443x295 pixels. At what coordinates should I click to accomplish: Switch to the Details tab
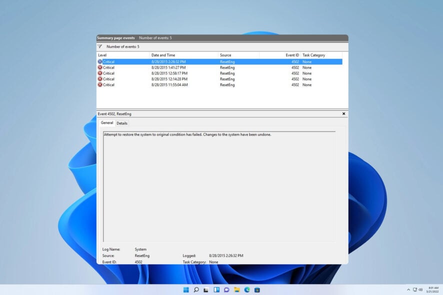click(122, 123)
